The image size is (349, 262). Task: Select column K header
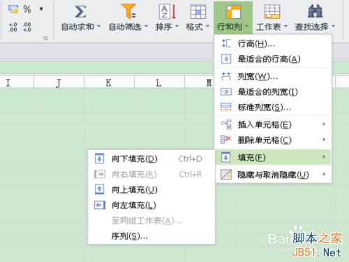pyautogui.click(x=109, y=82)
